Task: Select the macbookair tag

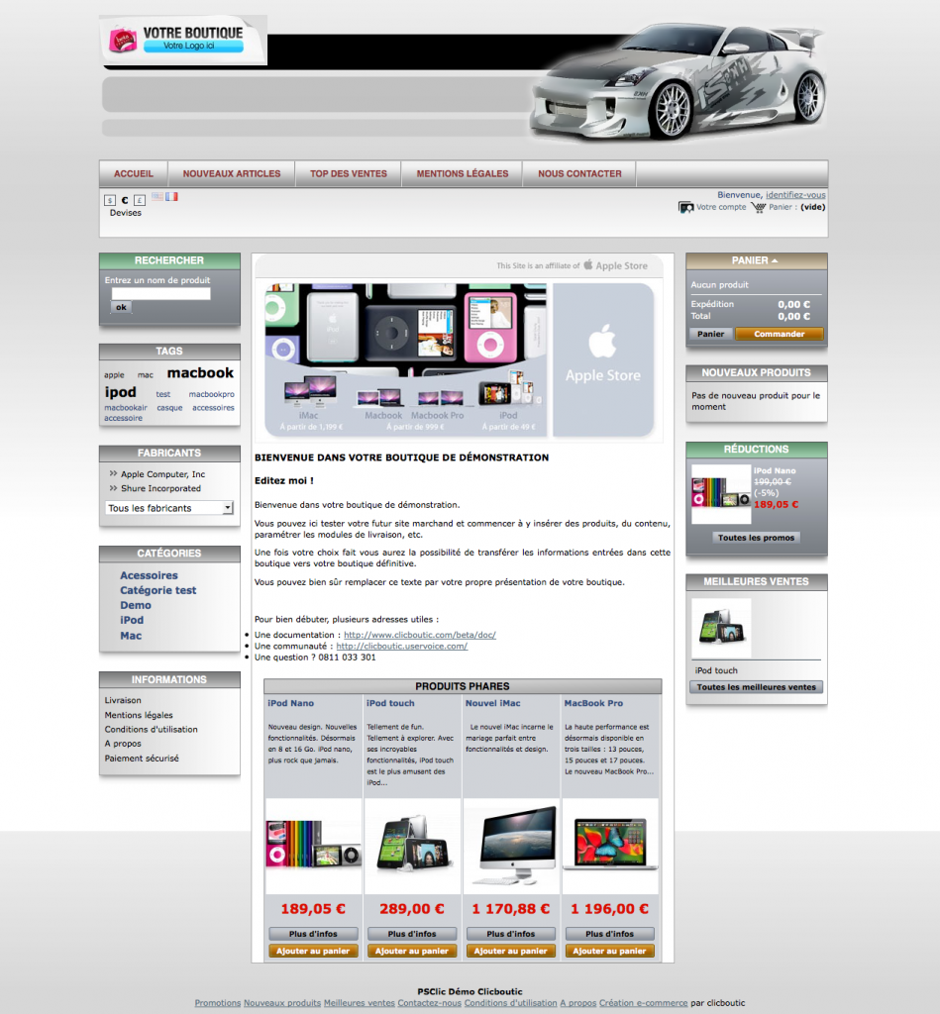Action: [x=126, y=408]
